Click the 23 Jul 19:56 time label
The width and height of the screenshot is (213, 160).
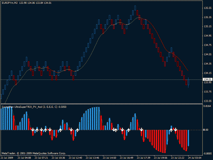coord(161,158)
